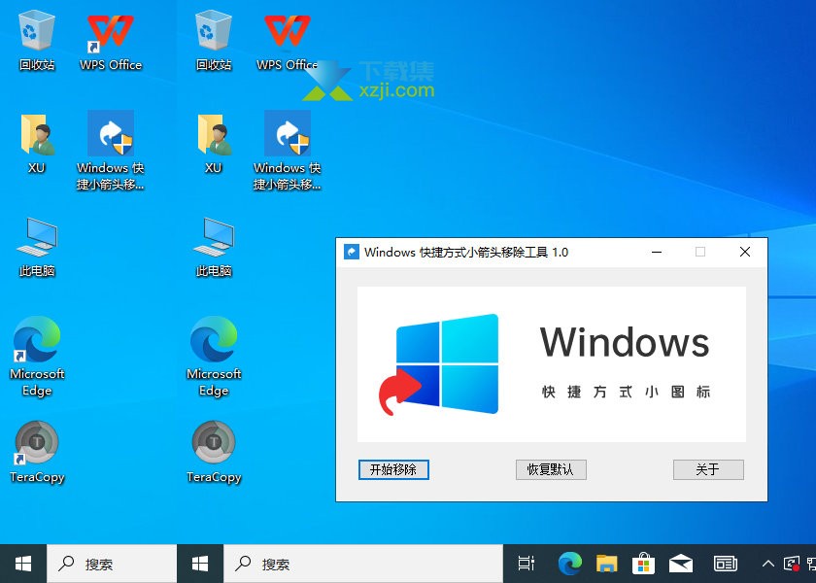Select 回收站 beside arrow-marked WPS Office icon

click(x=37, y=42)
